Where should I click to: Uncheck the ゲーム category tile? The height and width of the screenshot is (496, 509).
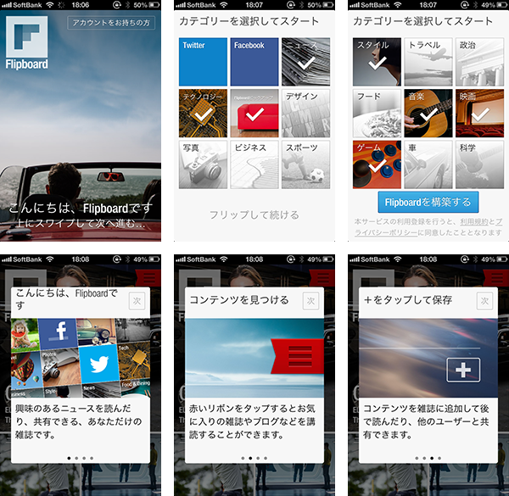(x=377, y=164)
